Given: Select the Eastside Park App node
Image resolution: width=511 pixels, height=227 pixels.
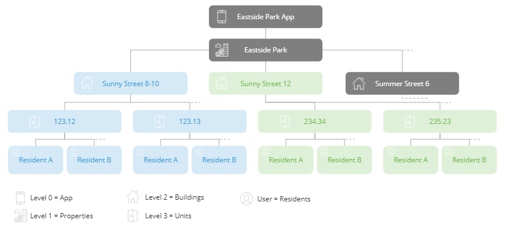Looking at the screenshot, I should (x=265, y=17).
